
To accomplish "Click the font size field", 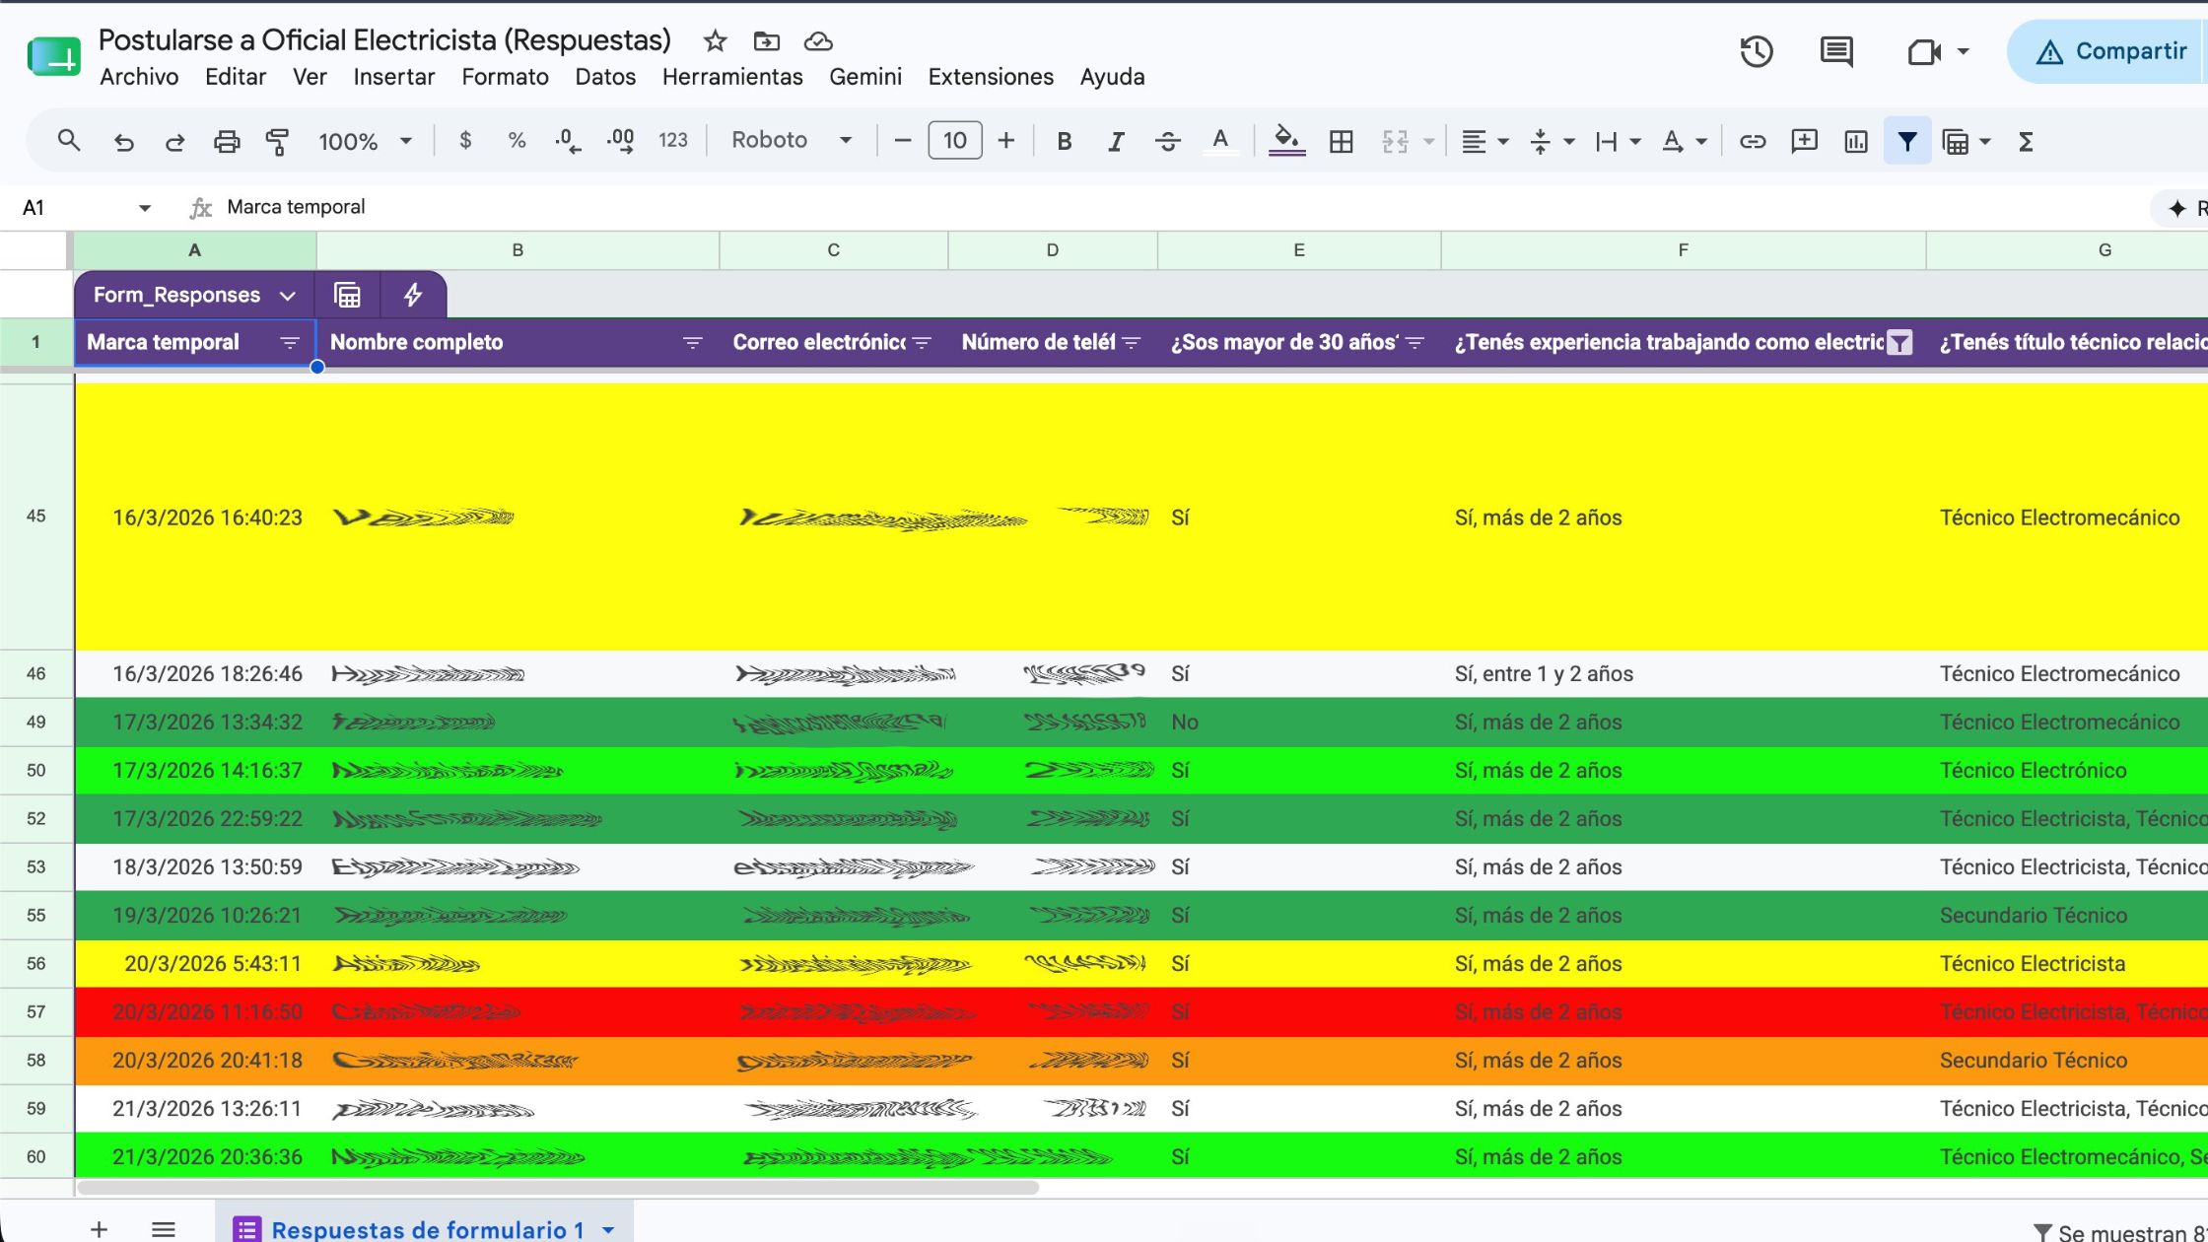I will [954, 141].
